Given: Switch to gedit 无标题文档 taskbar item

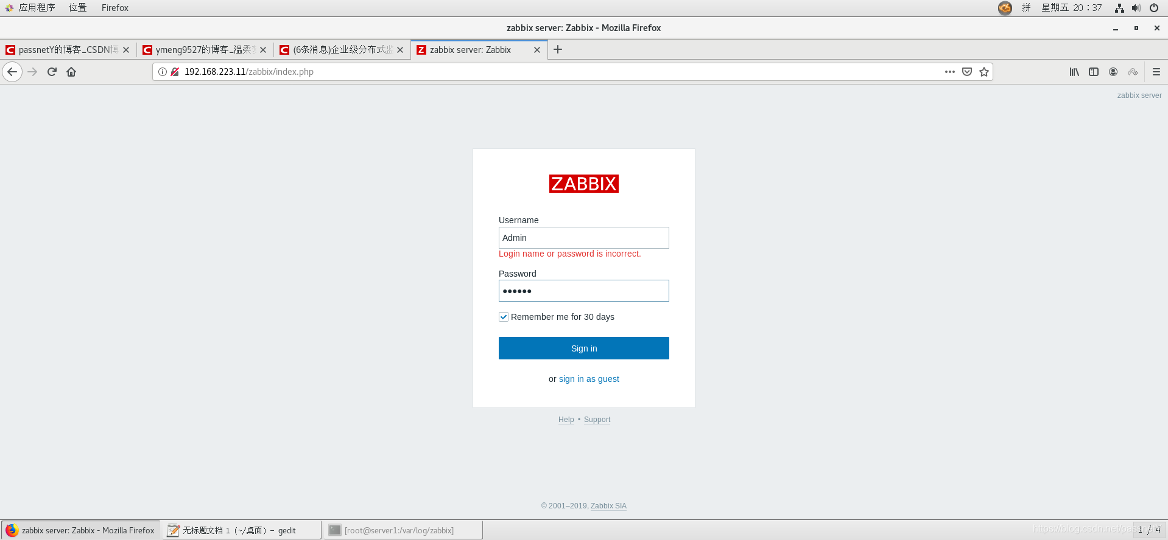Looking at the screenshot, I should pos(242,530).
